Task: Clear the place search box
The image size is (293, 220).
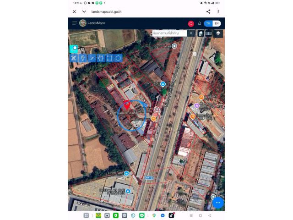Action: coord(191,33)
